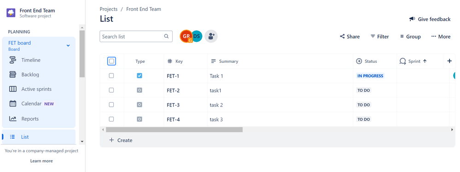The image size is (460, 172).
Task: Go to Projects breadcrumb
Action: pos(109,9)
